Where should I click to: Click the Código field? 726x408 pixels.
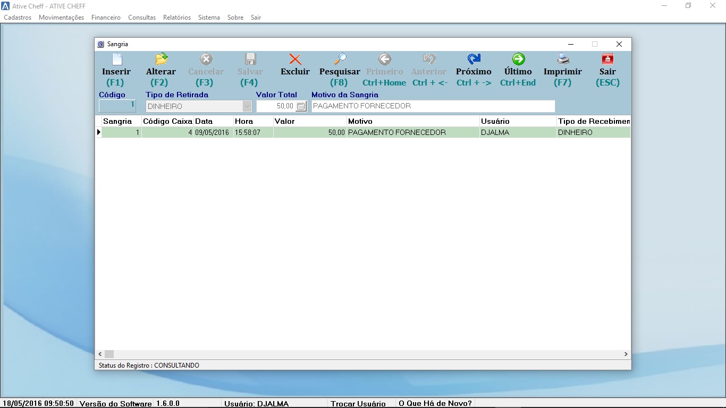[x=117, y=106]
